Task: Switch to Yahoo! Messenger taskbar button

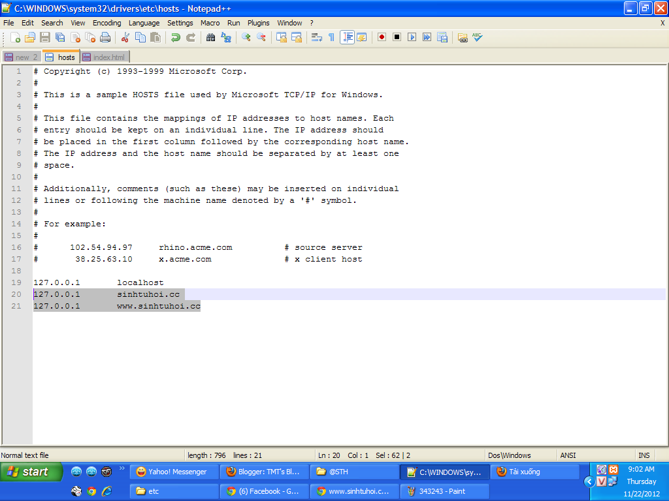Action: click(x=174, y=472)
